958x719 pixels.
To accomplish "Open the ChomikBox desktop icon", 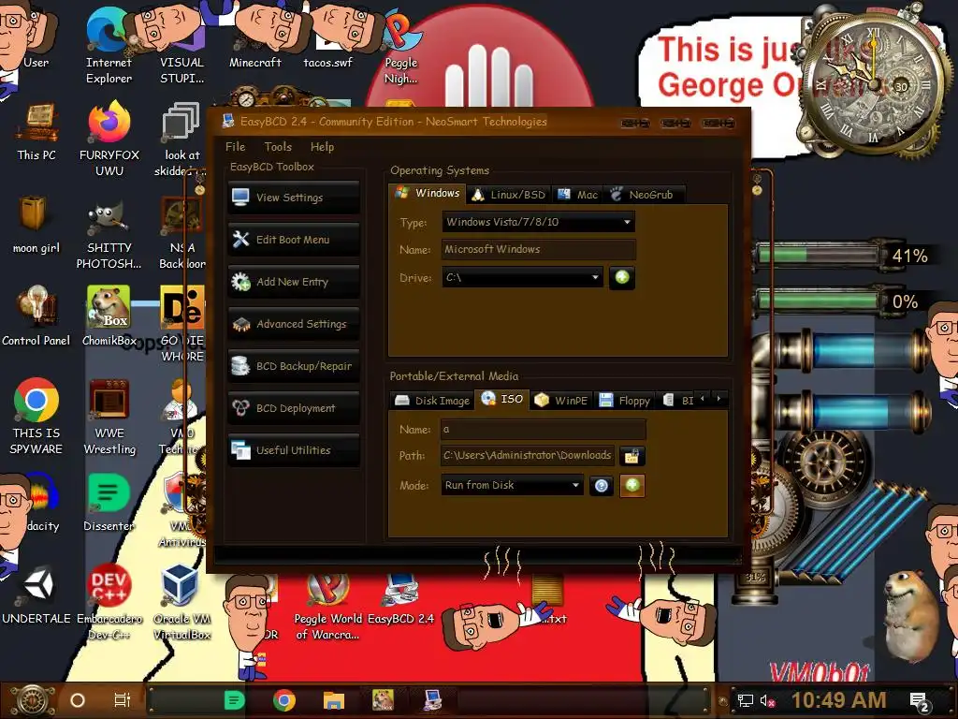I will pos(109,316).
